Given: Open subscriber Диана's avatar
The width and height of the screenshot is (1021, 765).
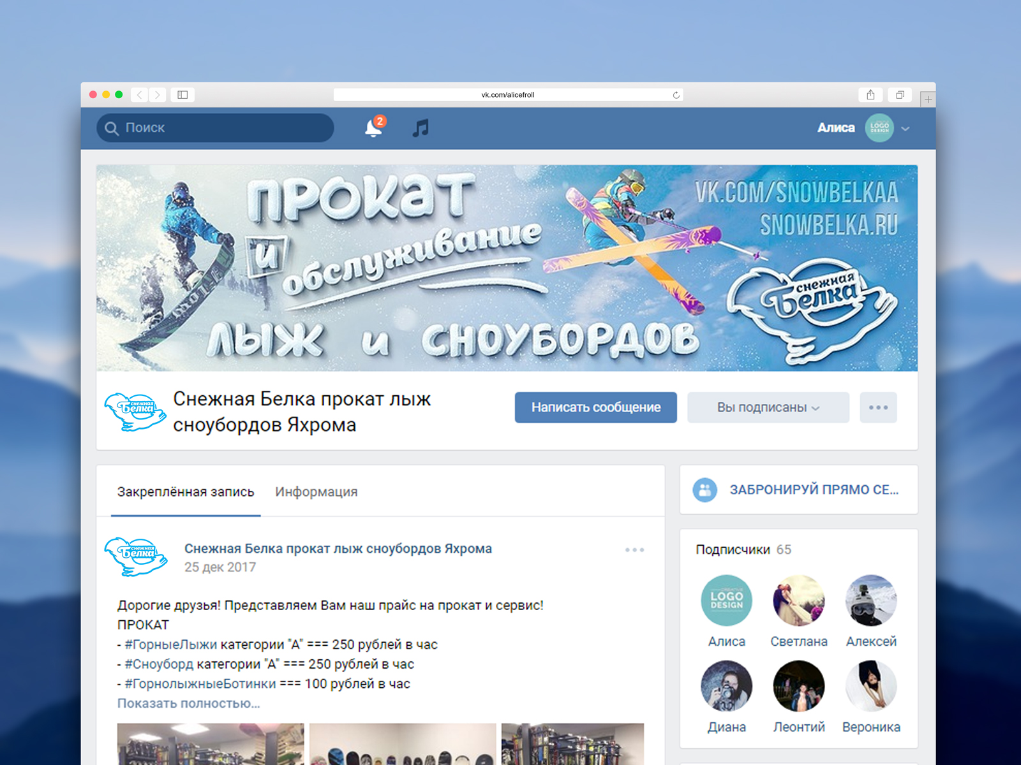Looking at the screenshot, I should [x=726, y=686].
